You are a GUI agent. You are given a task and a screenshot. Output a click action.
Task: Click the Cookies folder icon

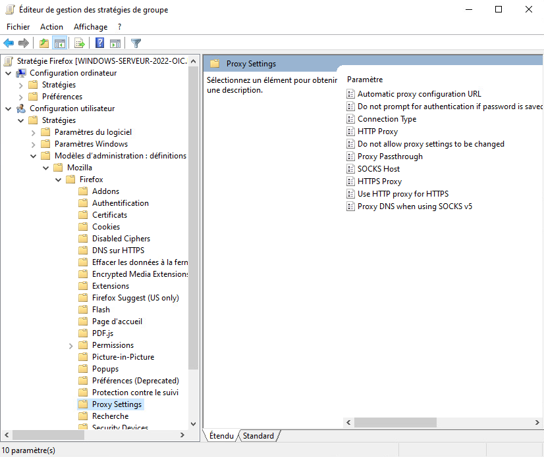83,227
